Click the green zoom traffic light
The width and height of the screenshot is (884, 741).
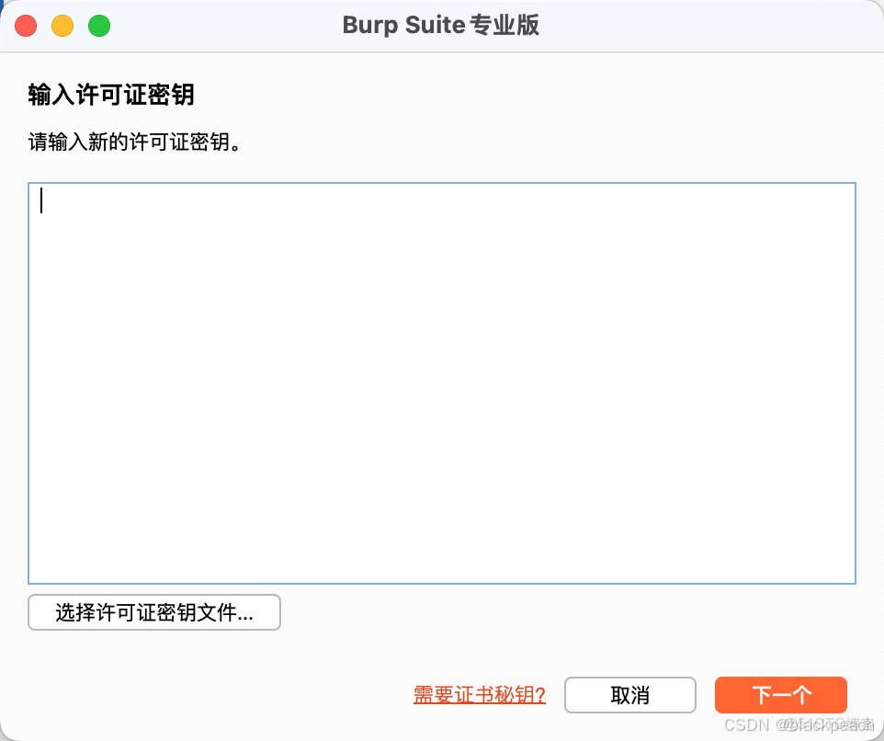pos(98,27)
